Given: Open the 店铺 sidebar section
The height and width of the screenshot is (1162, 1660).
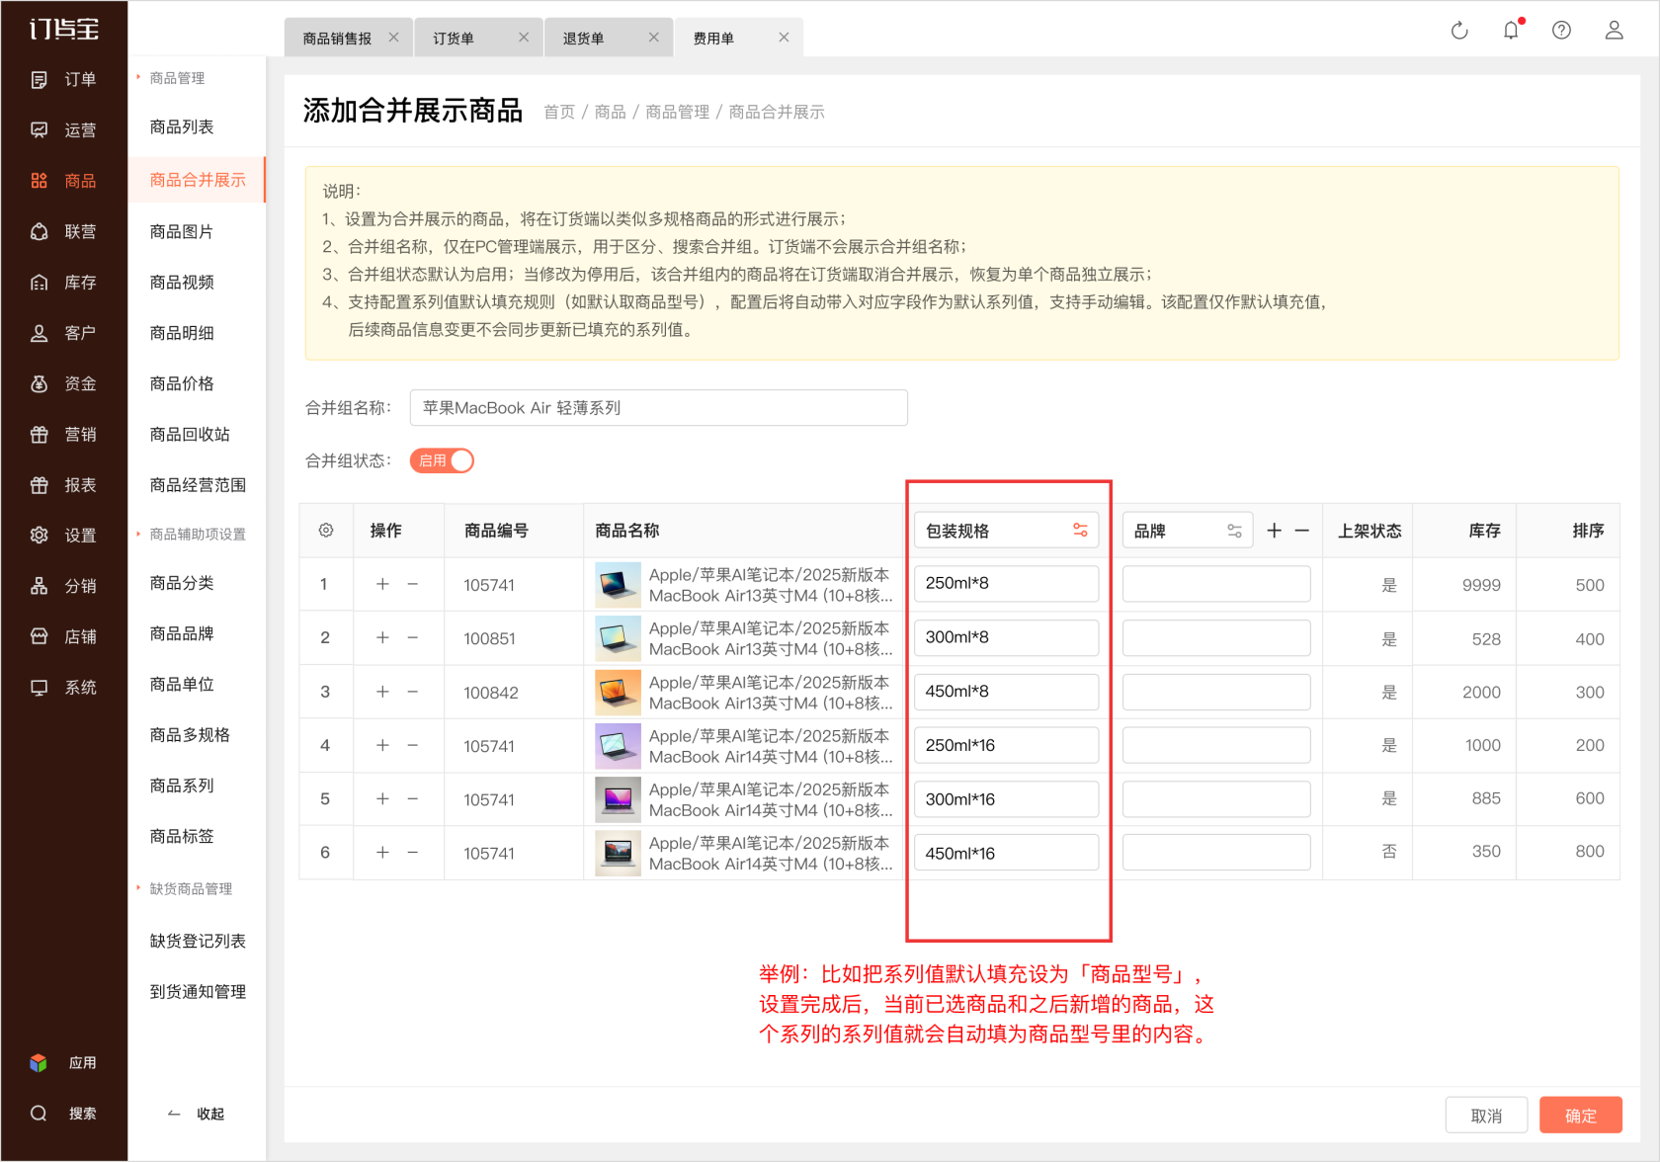Looking at the screenshot, I should [64, 637].
